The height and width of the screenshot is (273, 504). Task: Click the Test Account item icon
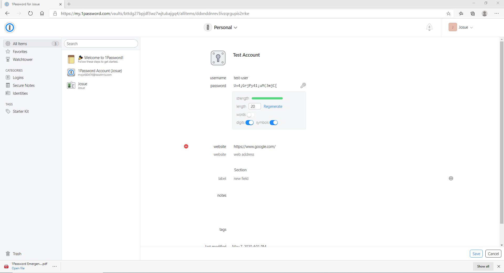click(x=218, y=58)
